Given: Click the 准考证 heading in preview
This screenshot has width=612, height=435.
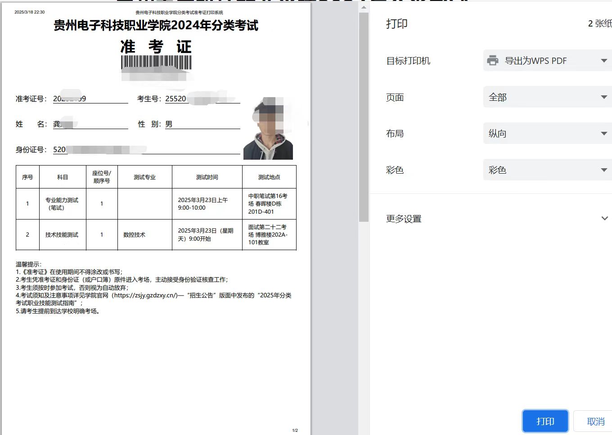Looking at the screenshot, I should coord(156,47).
